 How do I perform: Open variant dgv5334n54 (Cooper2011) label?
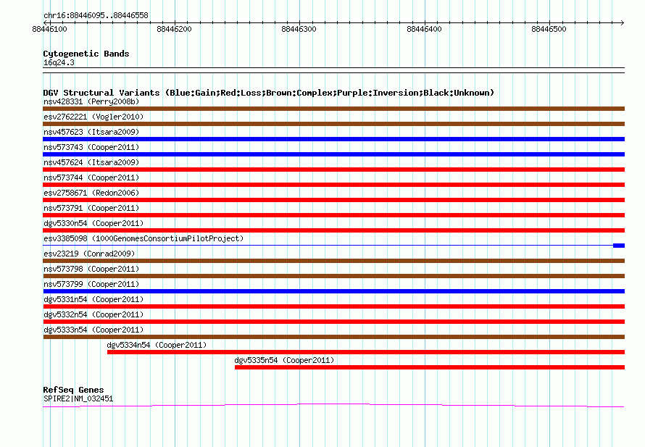(x=157, y=345)
